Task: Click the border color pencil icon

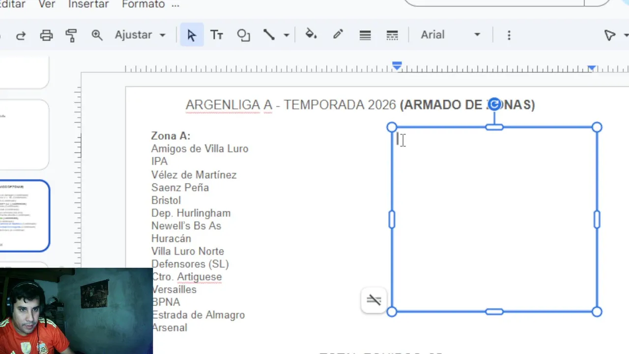Action: [338, 34]
